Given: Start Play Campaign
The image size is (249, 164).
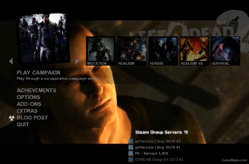Looking at the screenshot, I should (x=38, y=73).
